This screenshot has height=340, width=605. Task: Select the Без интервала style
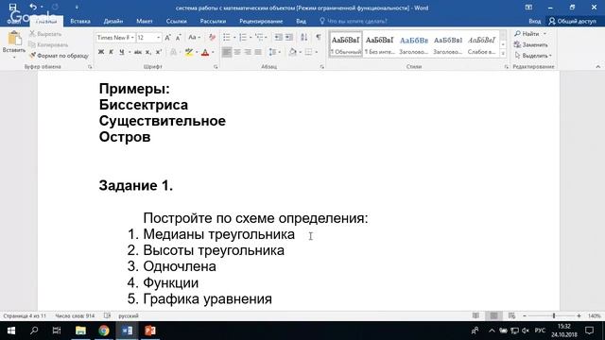click(380, 44)
